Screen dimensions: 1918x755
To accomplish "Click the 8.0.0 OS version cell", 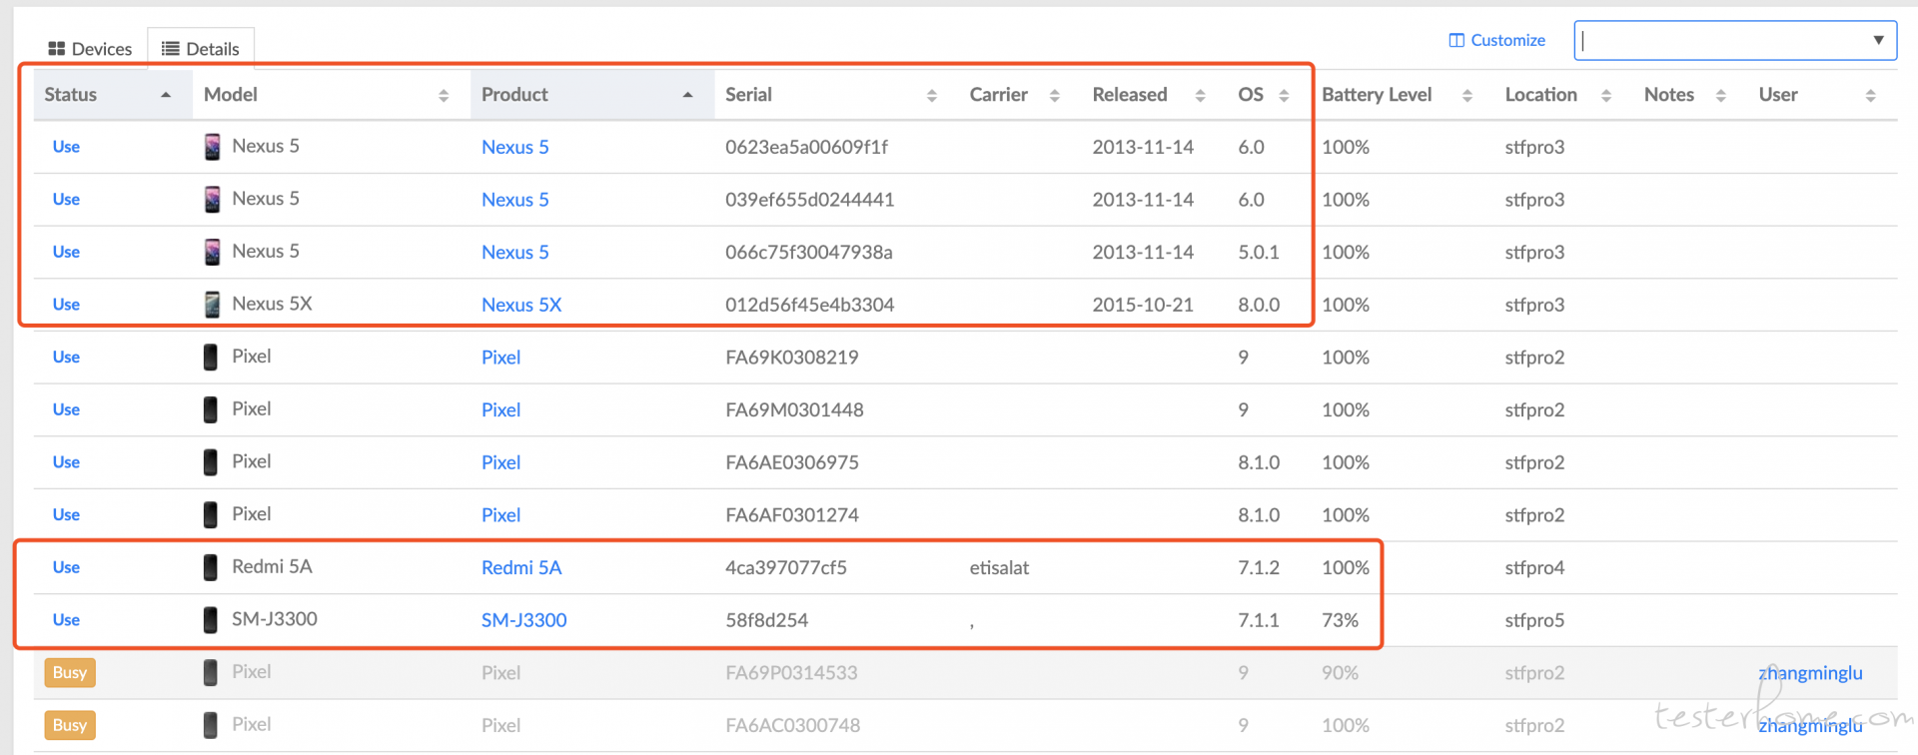I will coord(1259,305).
